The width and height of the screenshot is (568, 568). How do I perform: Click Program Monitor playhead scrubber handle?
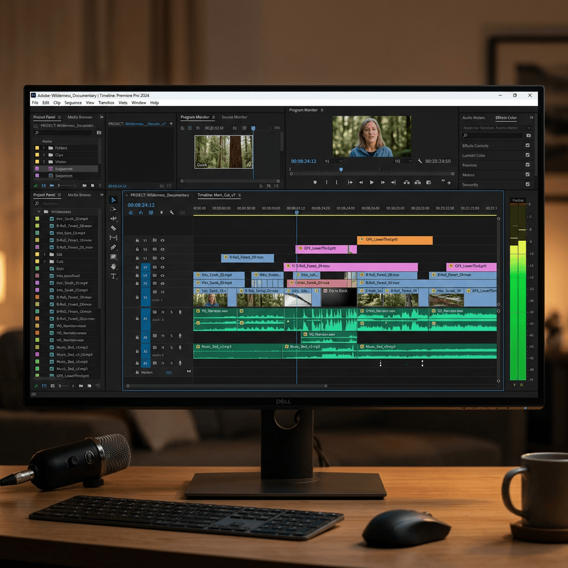coord(341,170)
